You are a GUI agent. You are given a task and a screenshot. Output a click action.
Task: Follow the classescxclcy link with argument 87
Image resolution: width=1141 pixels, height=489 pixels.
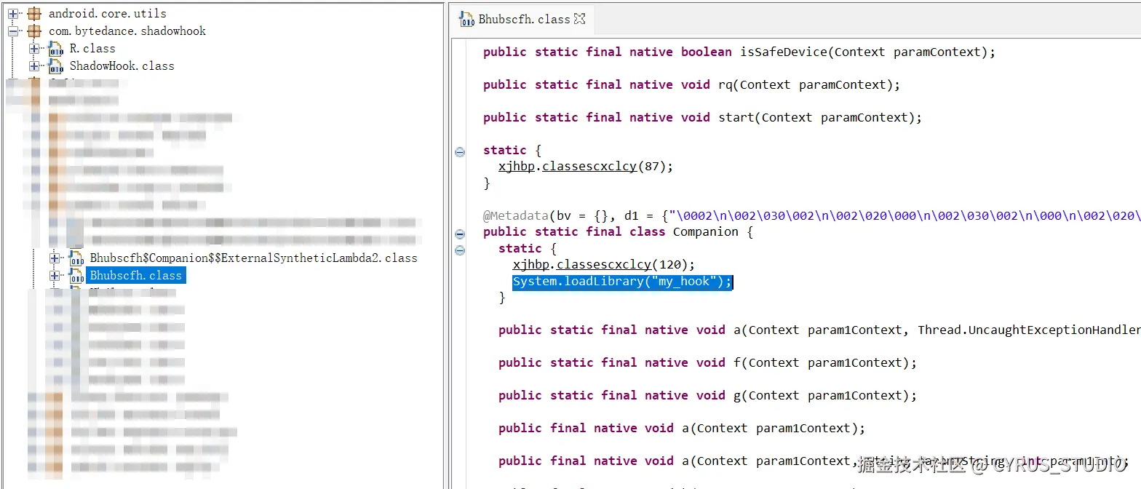589,166
